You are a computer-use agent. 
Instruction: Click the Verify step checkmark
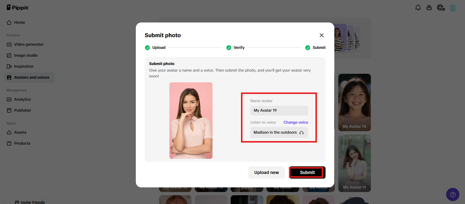point(229,47)
